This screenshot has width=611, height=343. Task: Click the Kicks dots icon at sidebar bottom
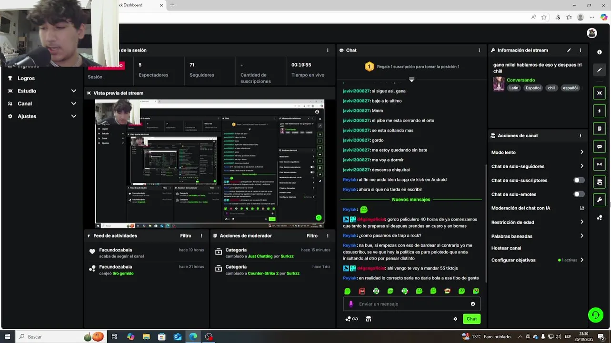click(x=599, y=218)
